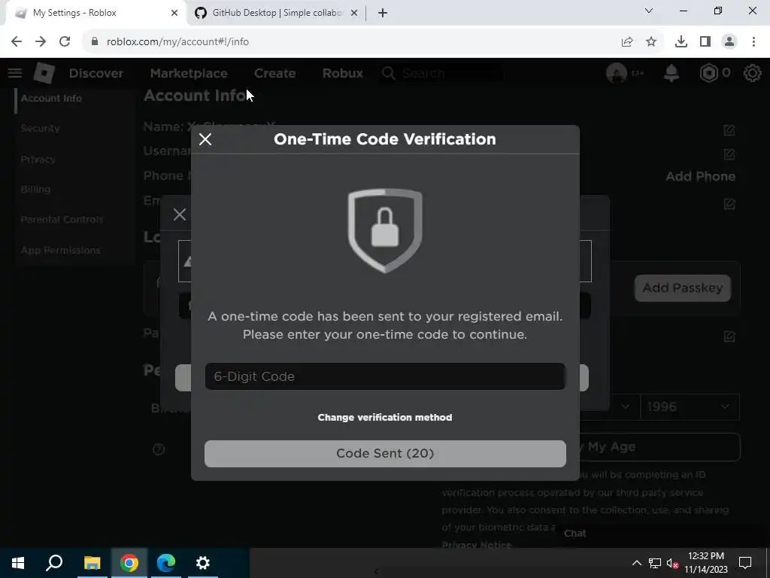This screenshot has width=770, height=578.
Task: Open the Chrome tab search chevron
Action: click(649, 11)
